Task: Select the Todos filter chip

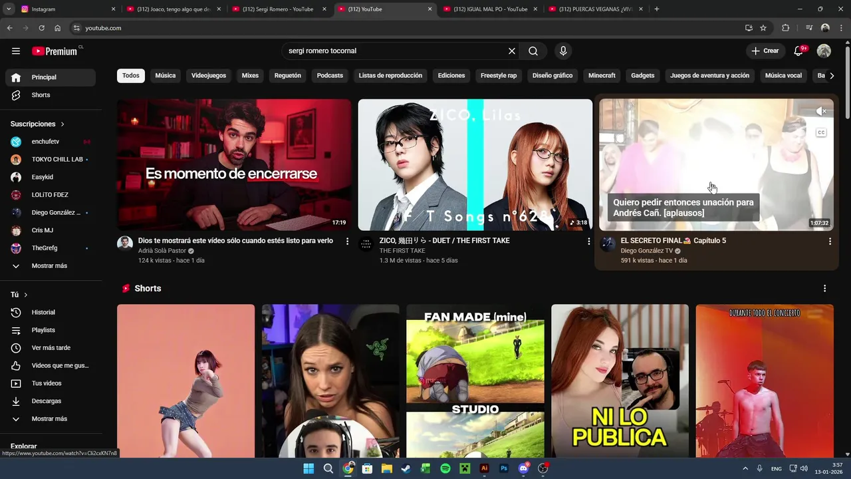Action: [131, 76]
